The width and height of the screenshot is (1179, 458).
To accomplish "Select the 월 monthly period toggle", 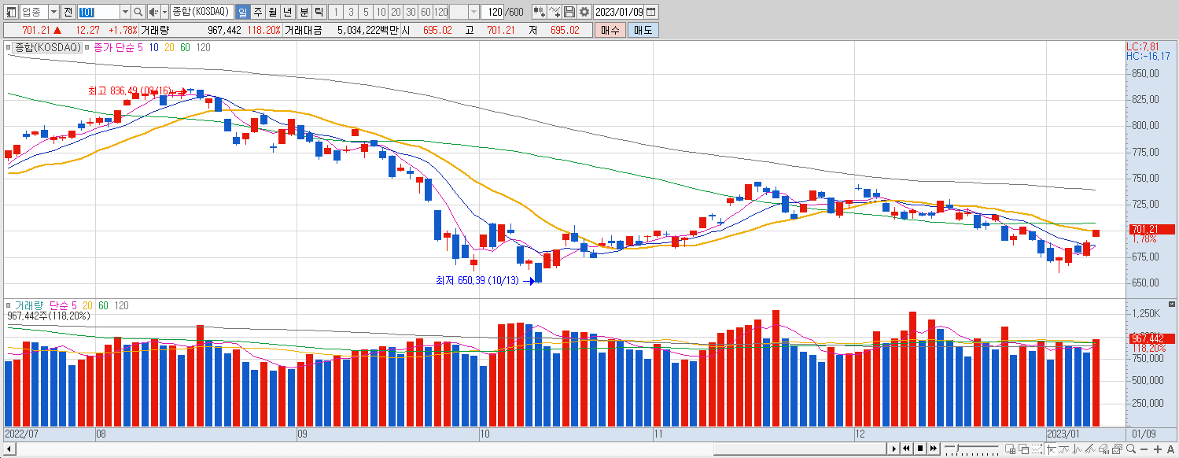I will [x=272, y=12].
